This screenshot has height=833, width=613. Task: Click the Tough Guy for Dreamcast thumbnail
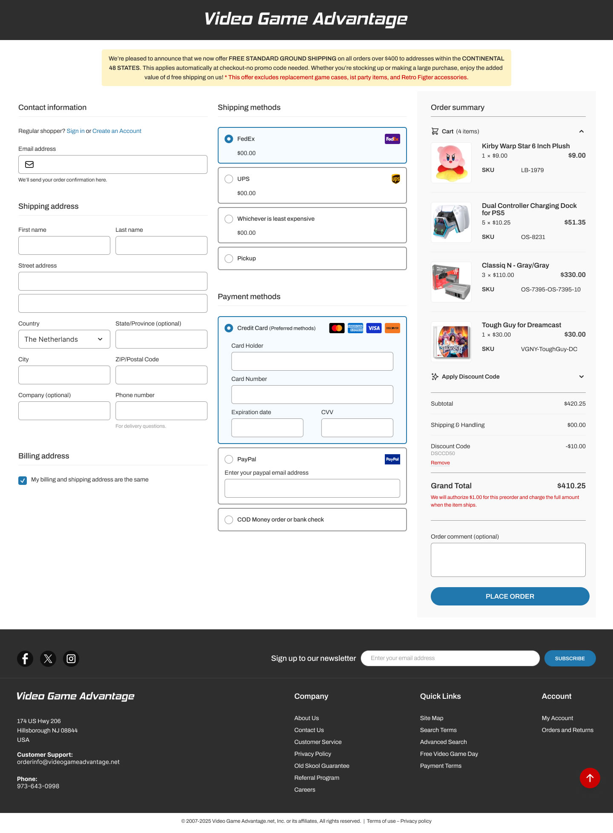451,342
